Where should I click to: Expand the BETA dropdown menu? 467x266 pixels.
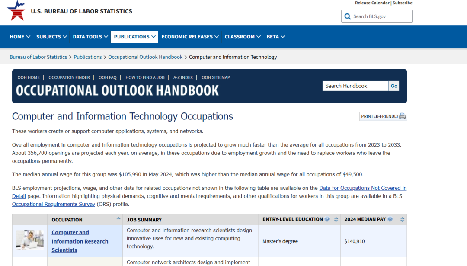(x=275, y=37)
